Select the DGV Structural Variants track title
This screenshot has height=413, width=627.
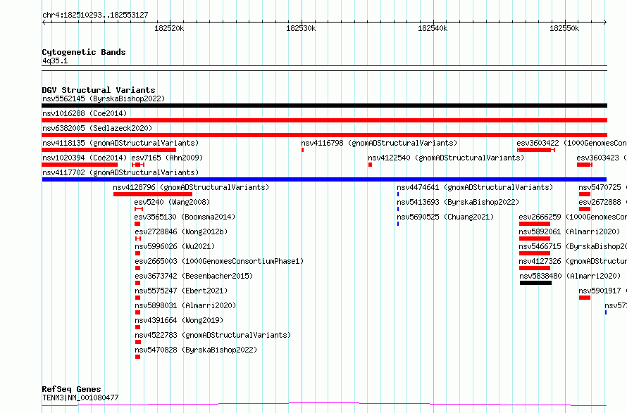coord(99,90)
